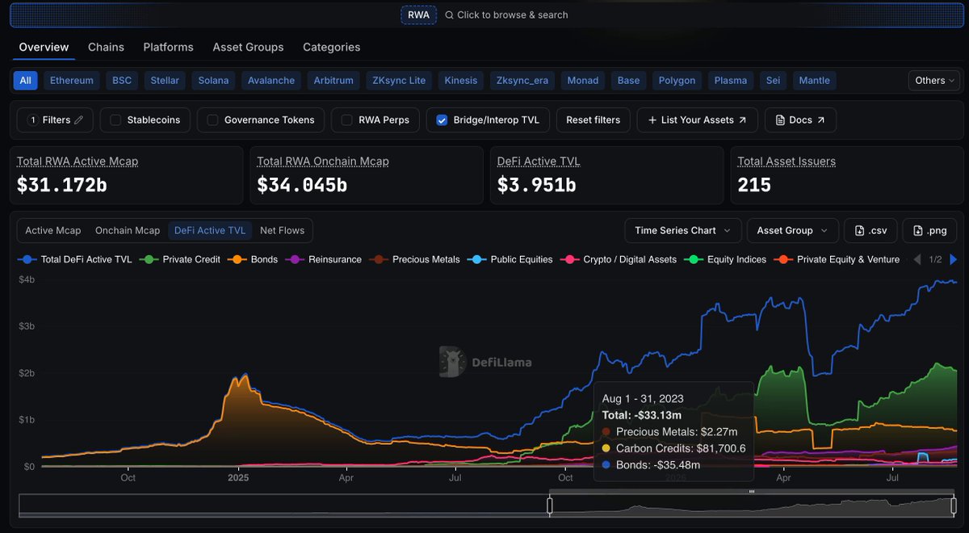Toggle the Equity Indices legend series
The height and width of the screenshot is (533, 969).
pos(725,259)
